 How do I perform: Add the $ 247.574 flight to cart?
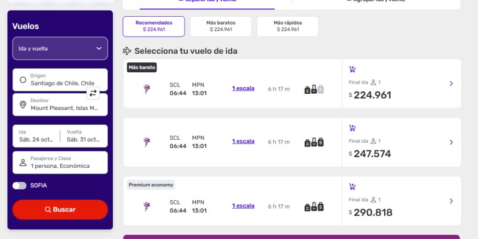tap(353, 128)
